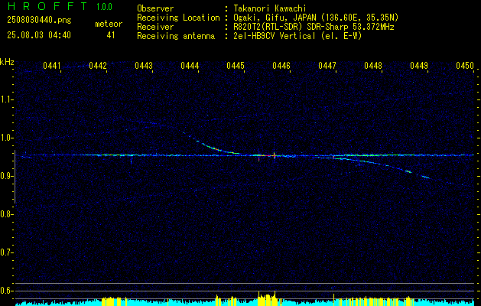Click the Receiving antenna label

176,36
